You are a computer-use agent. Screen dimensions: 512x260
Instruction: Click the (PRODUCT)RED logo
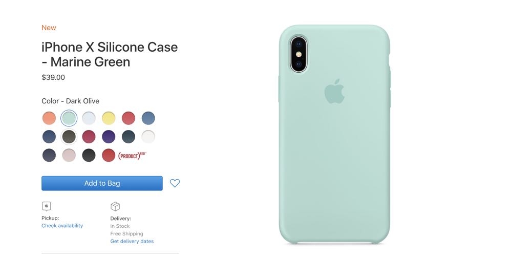pyautogui.click(x=132, y=156)
